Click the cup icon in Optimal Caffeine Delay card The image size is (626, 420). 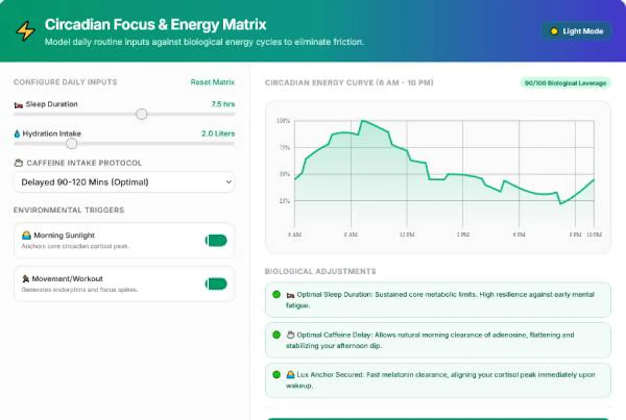point(290,335)
